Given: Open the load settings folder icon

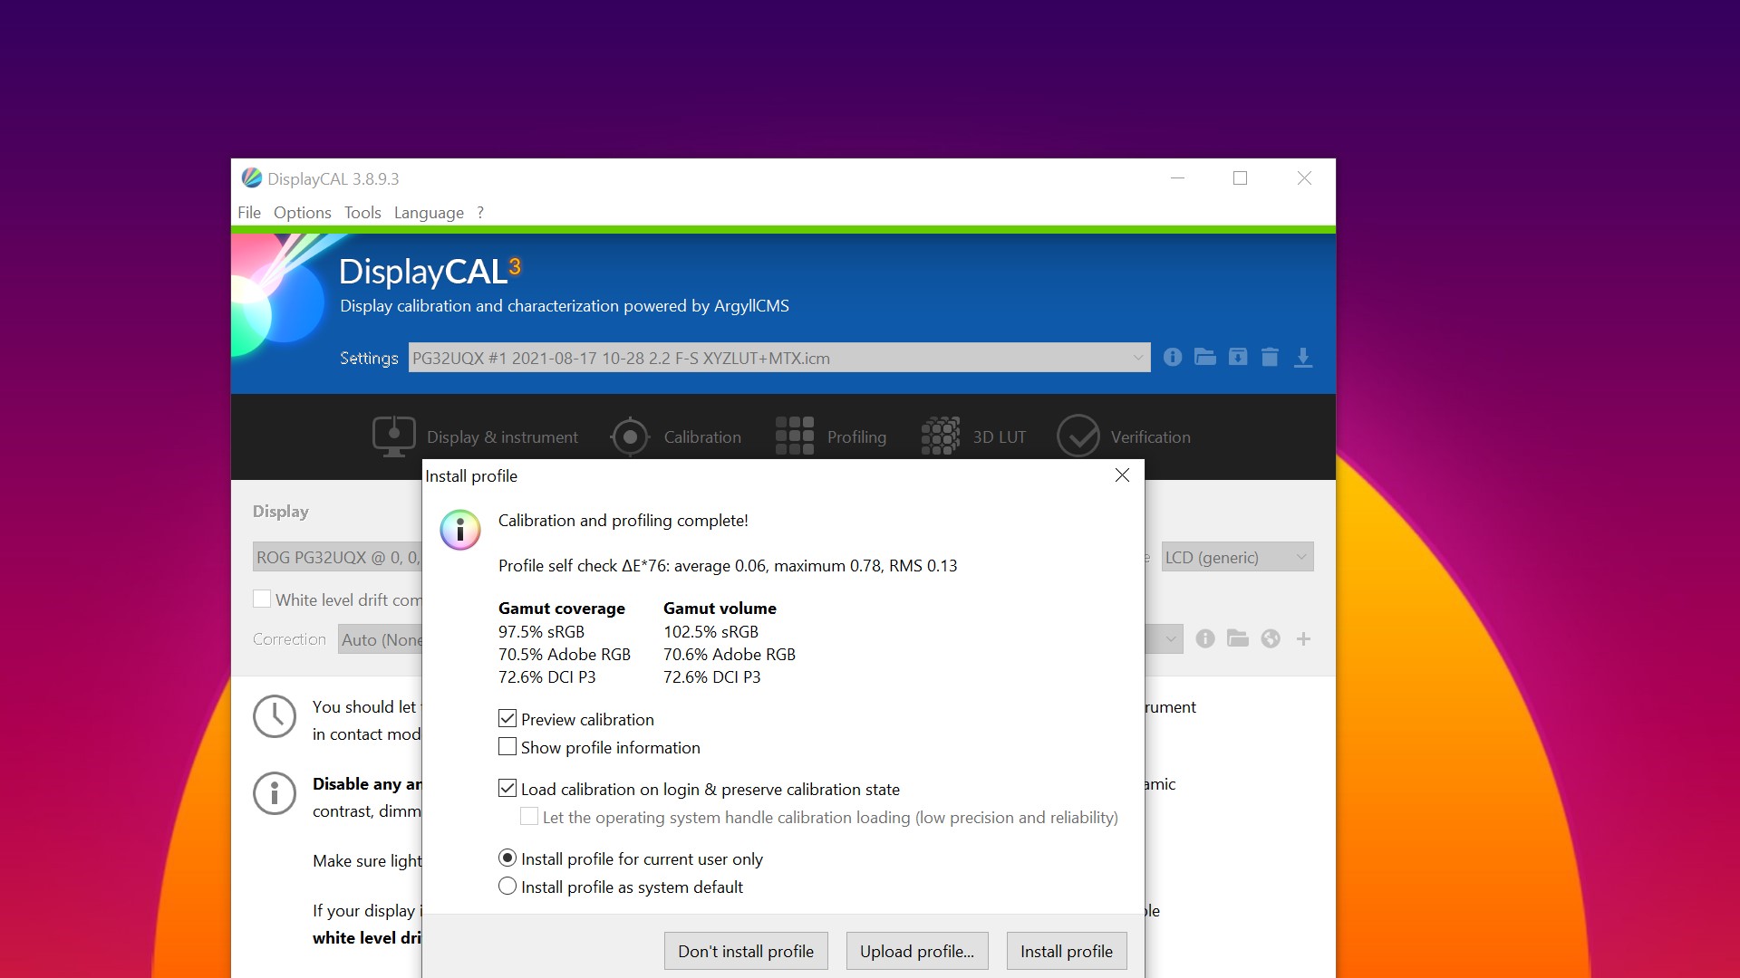Looking at the screenshot, I should point(1204,358).
